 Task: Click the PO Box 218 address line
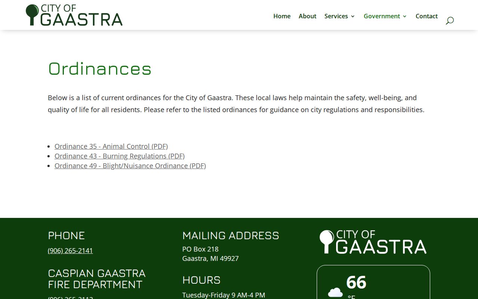click(x=200, y=249)
